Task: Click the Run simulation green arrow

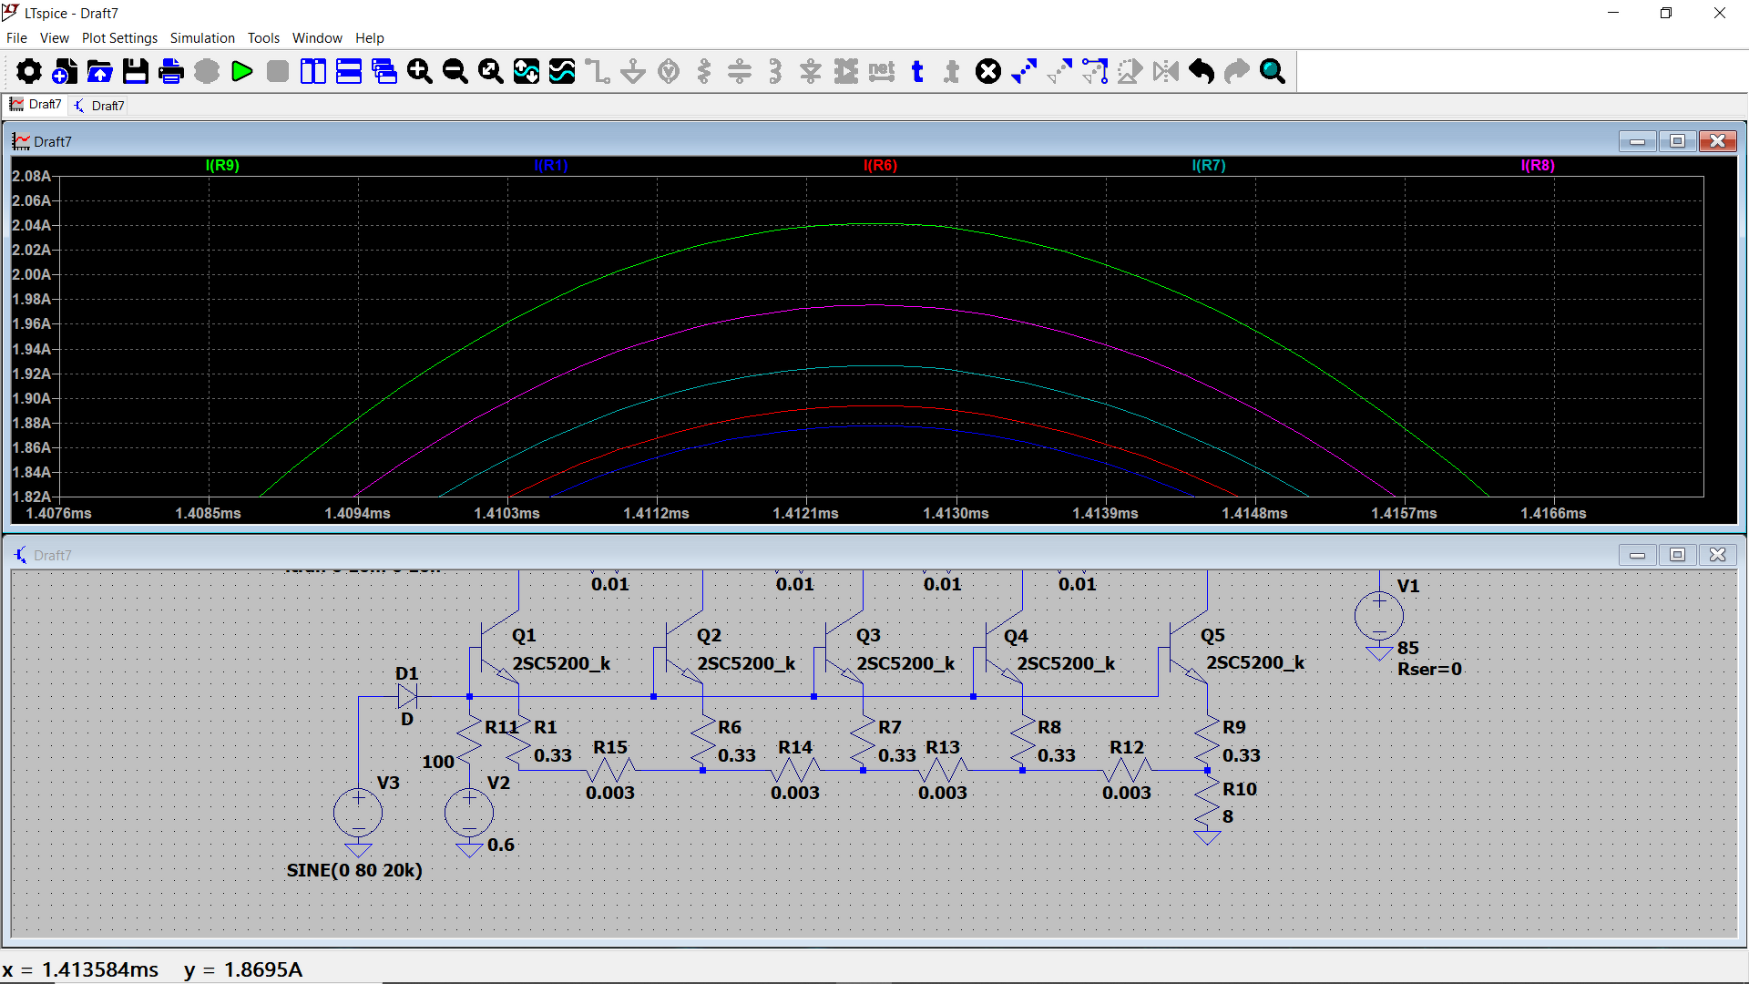Action: tap(242, 71)
